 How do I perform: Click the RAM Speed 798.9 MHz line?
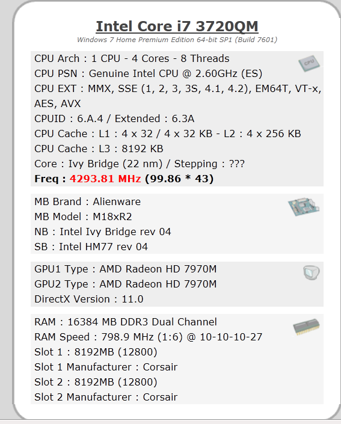[x=148, y=337]
